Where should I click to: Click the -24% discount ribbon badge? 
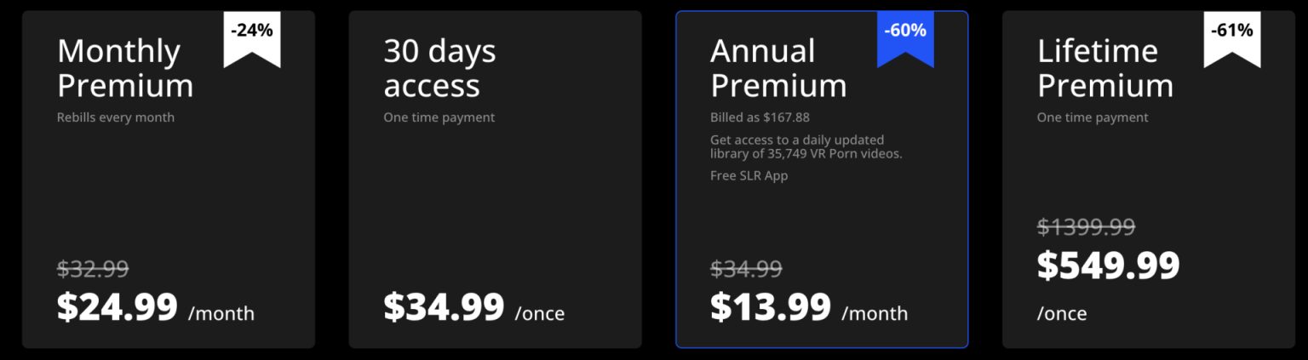point(252,36)
